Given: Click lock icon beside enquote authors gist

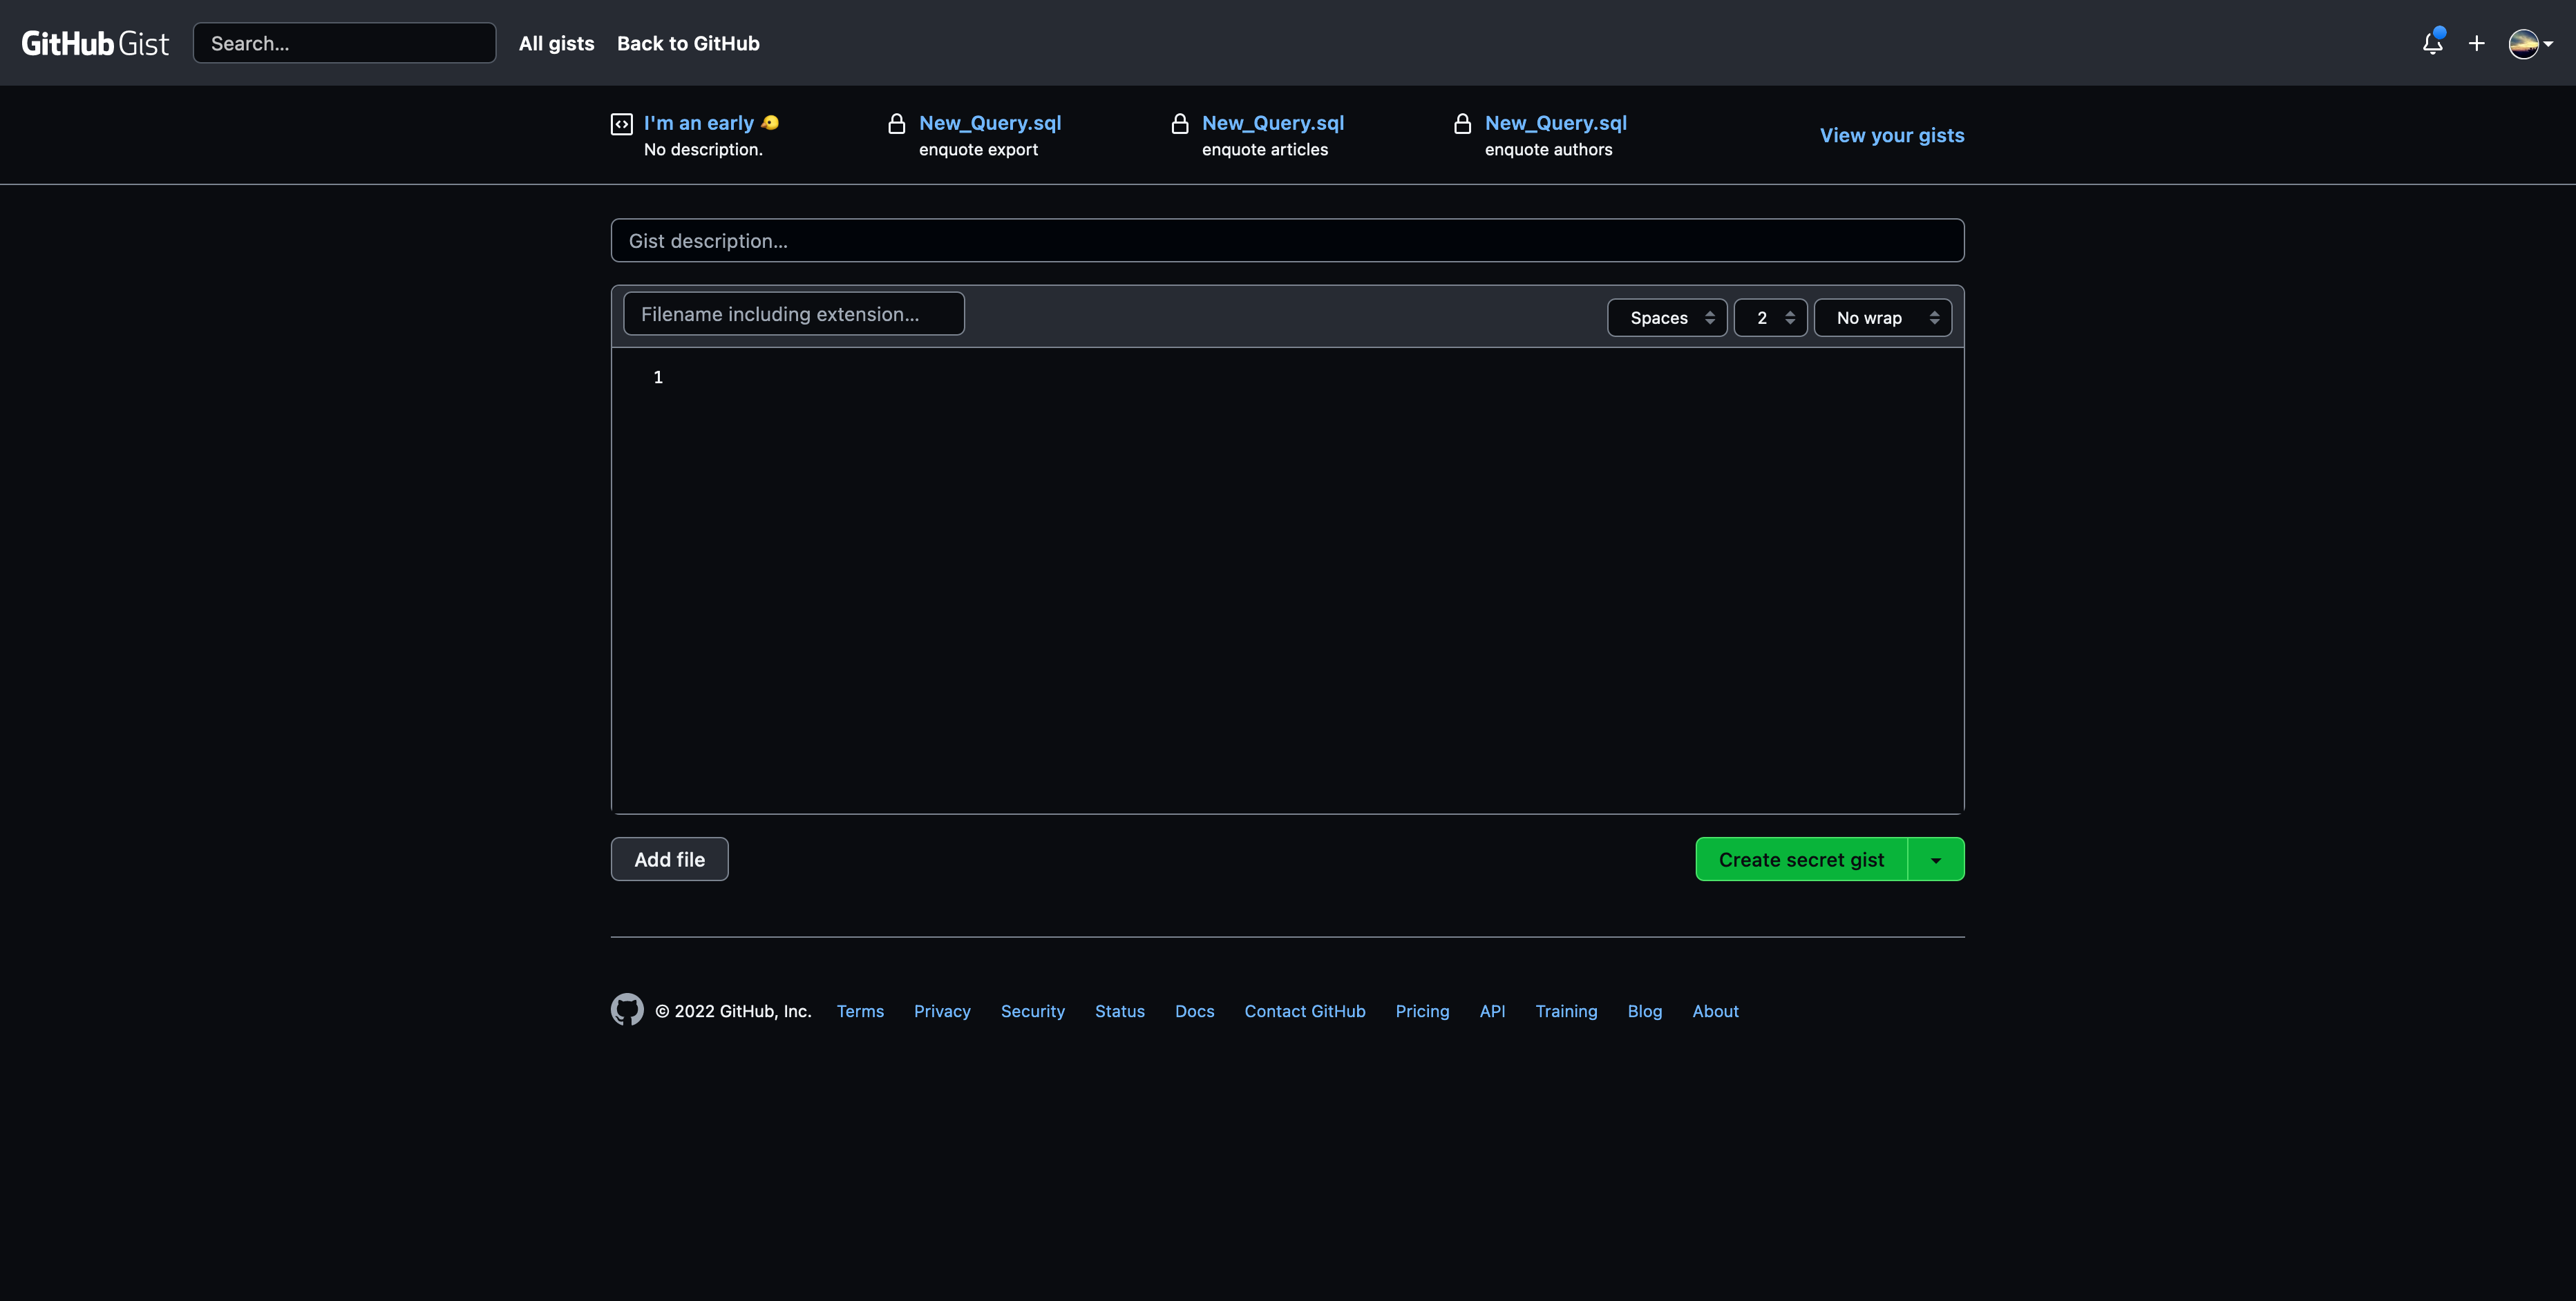Looking at the screenshot, I should (x=1462, y=124).
